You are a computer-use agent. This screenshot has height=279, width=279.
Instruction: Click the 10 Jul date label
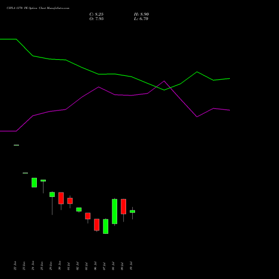point(131,266)
